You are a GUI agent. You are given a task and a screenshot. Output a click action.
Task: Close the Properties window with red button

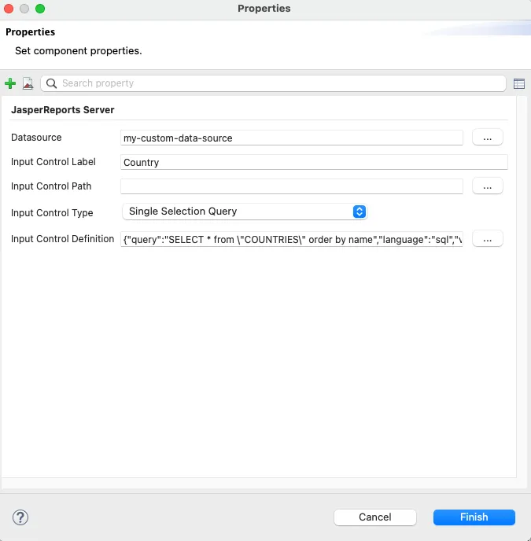tap(9, 9)
